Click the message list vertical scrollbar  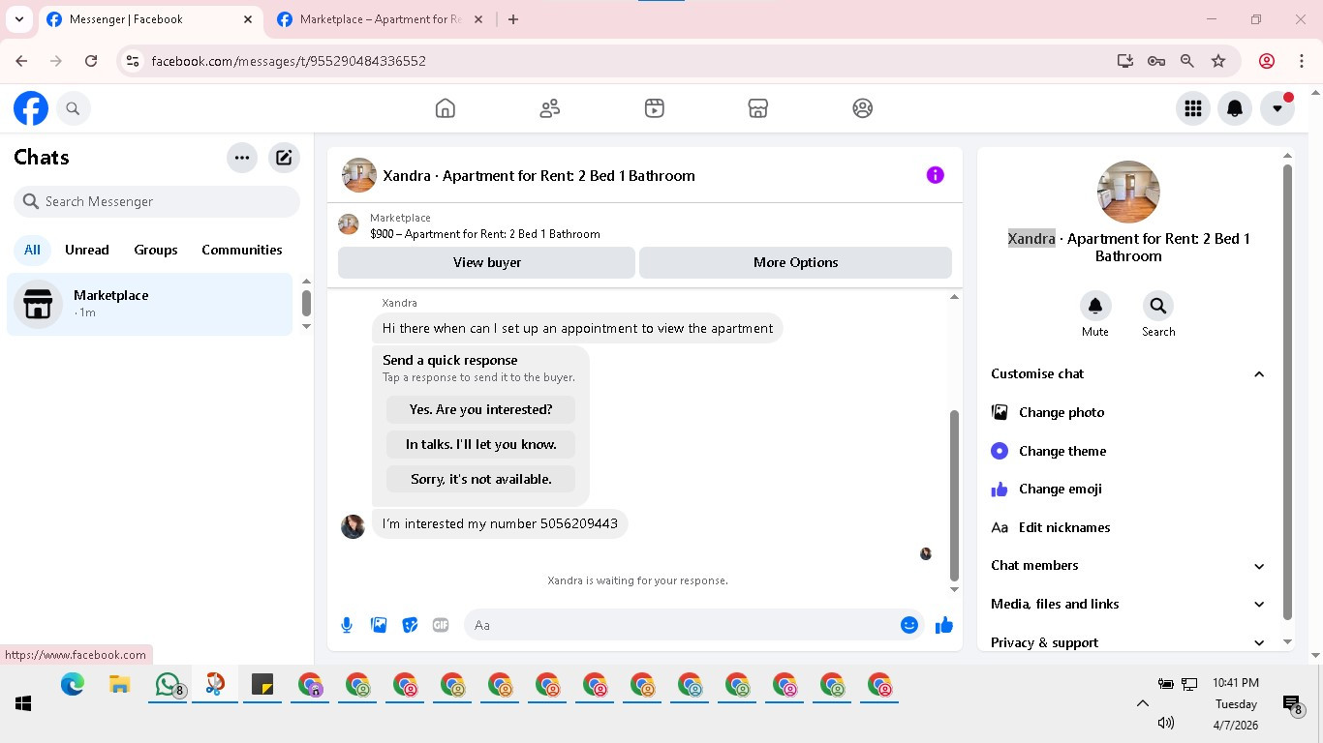tap(954, 494)
